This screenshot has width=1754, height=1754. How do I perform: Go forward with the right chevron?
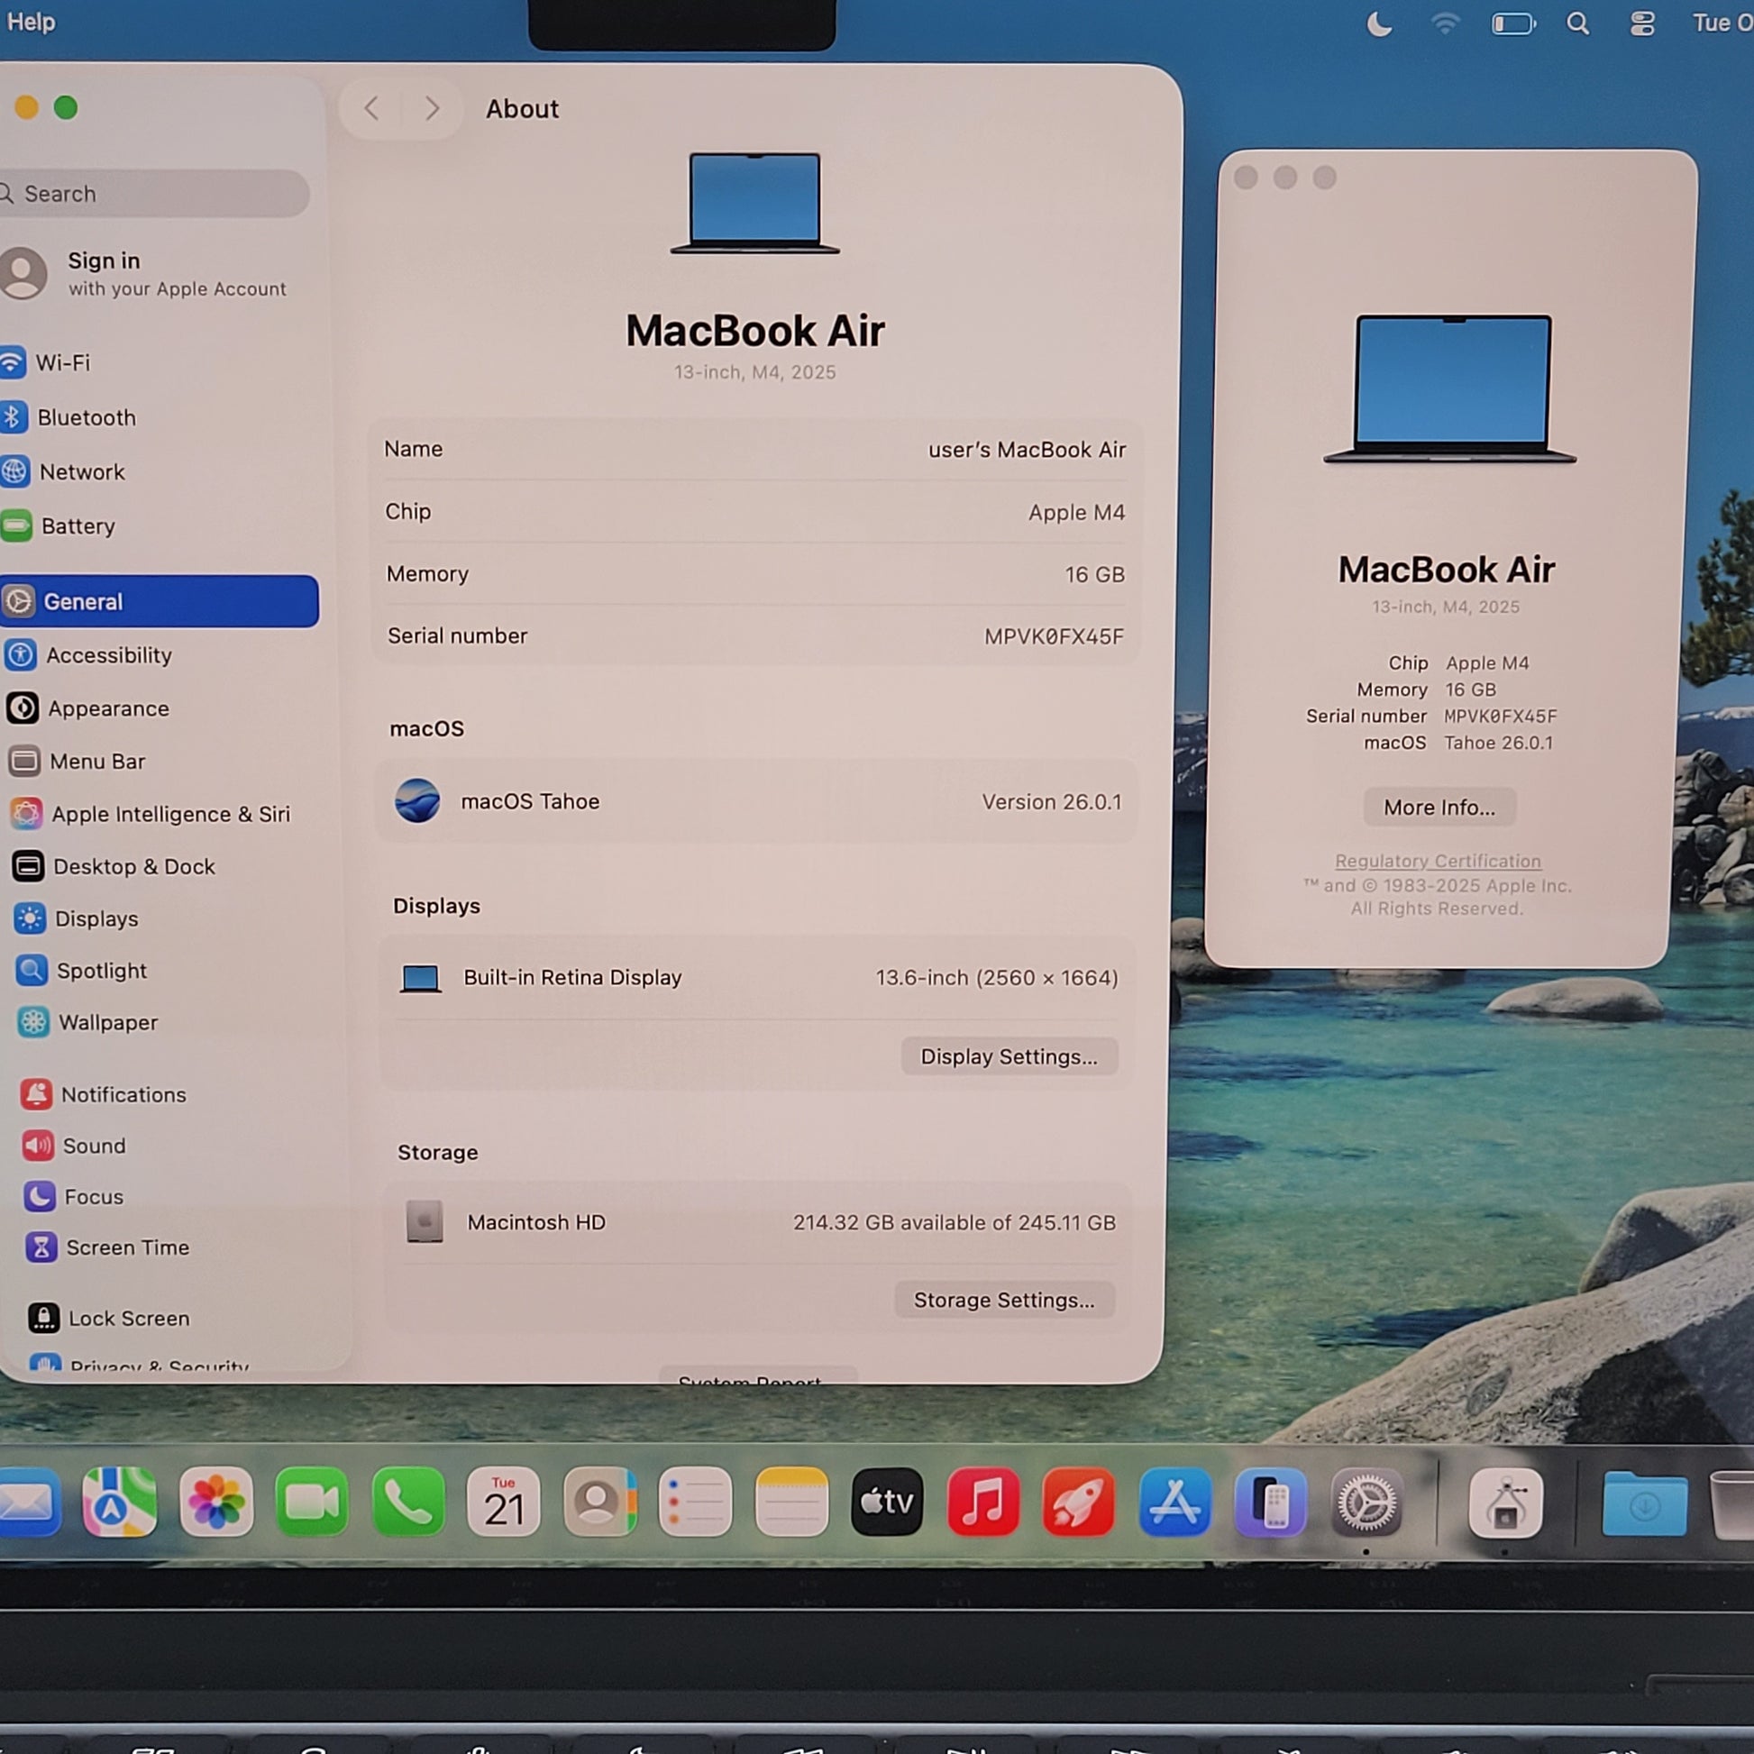(x=432, y=109)
